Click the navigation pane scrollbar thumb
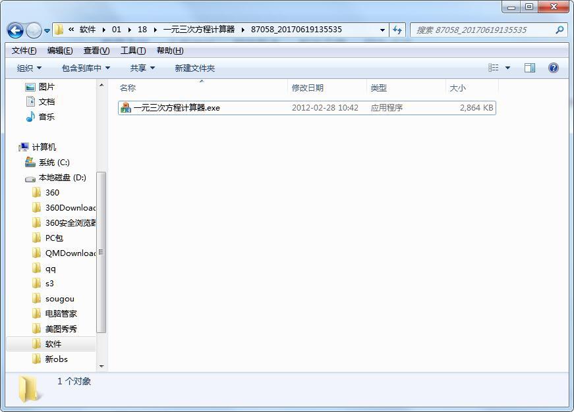Image resolution: width=574 pixels, height=412 pixels. pos(101,252)
